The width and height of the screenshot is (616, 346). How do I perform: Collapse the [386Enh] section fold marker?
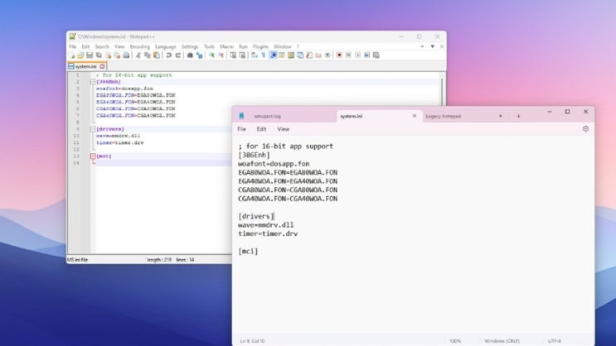point(93,82)
